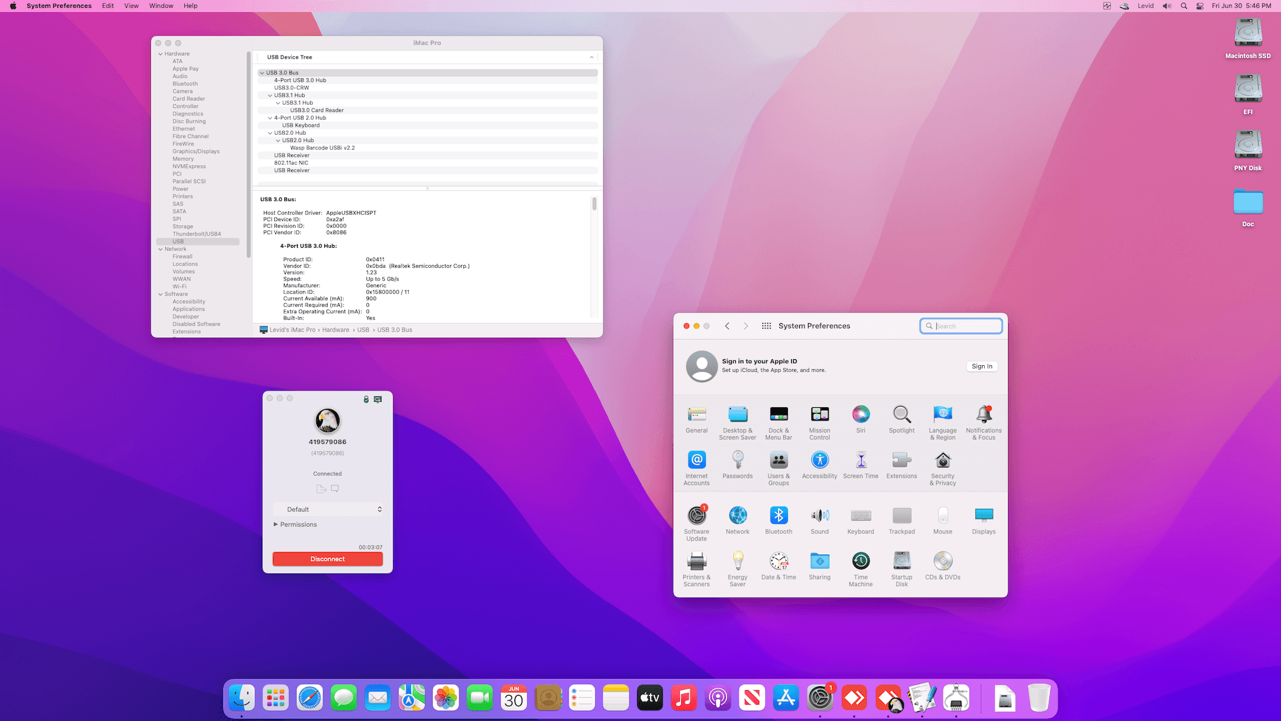Collapse the USB3.1 Hub tree node
This screenshot has height=721, width=1281.
(x=270, y=95)
